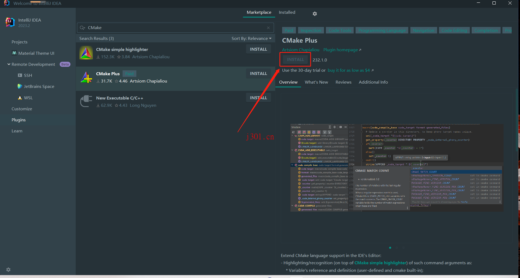Select third screenshot carousel dot
The image size is (520, 278).
[x=404, y=248]
